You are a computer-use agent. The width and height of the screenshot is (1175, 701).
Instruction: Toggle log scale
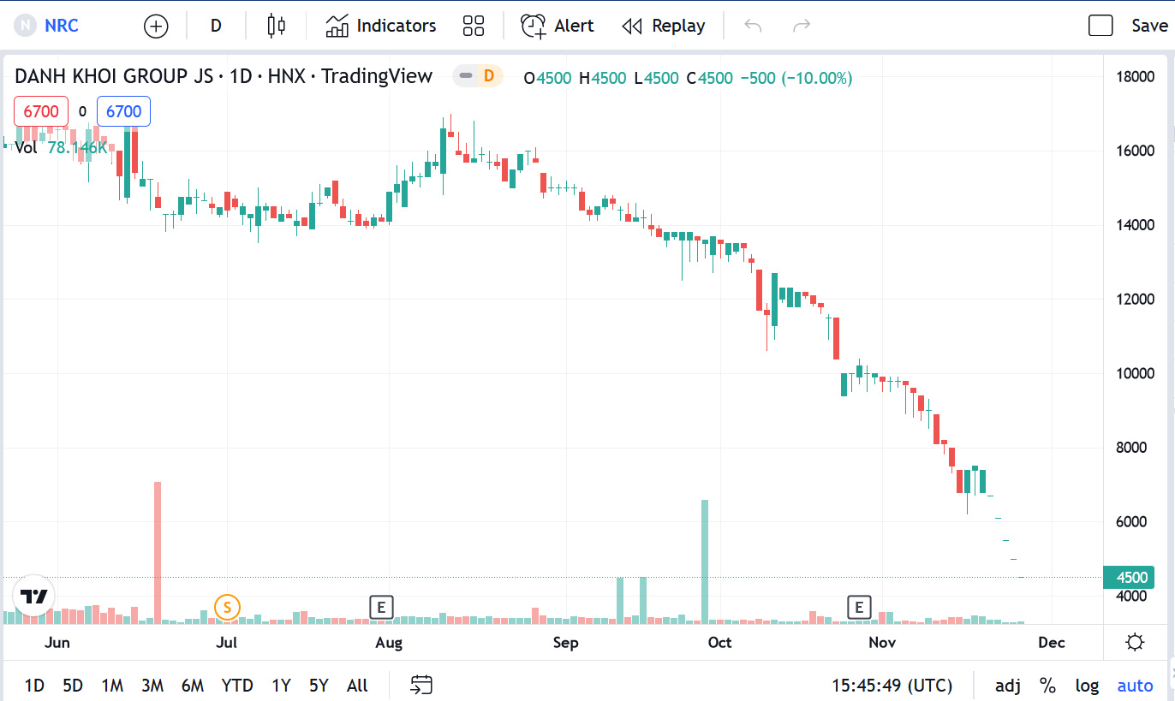tap(1088, 686)
